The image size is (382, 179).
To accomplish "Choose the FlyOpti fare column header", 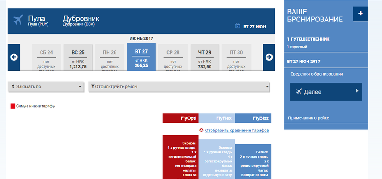I will [x=181, y=118].
